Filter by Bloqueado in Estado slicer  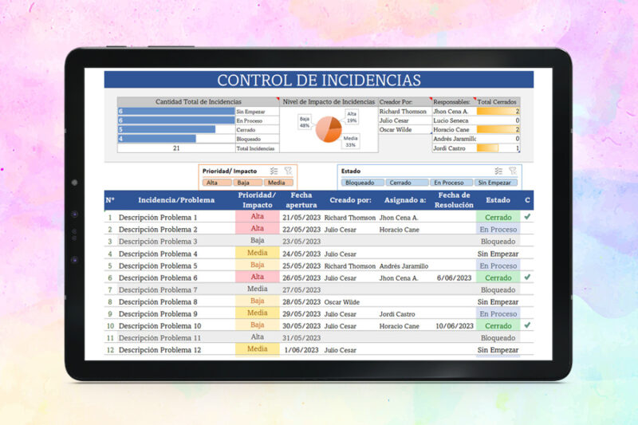[362, 183]
